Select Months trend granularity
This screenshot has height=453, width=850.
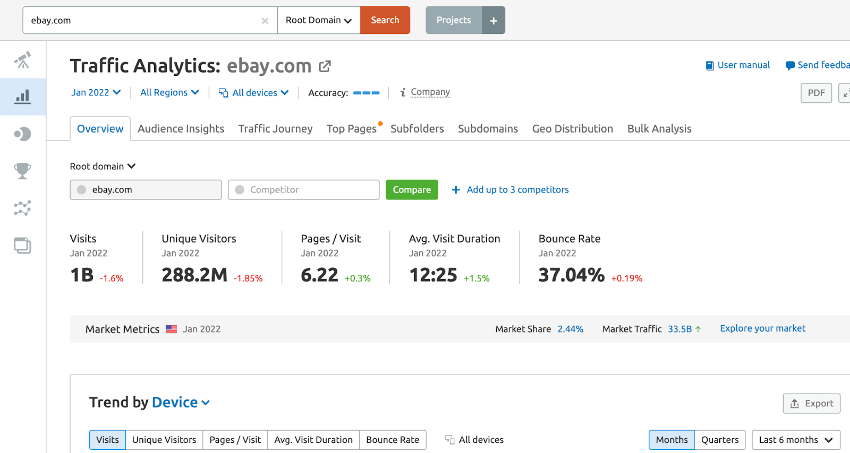671,440
